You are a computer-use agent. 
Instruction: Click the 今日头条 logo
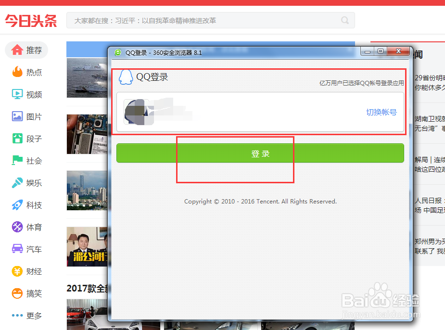[x=31, y=21]
